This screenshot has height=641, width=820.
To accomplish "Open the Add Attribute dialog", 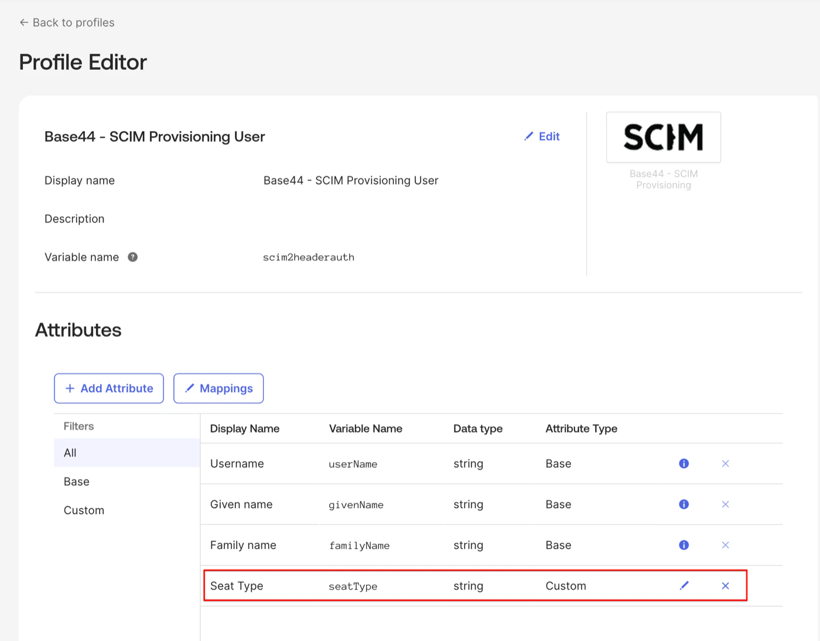I will click(x=109, y=388).
